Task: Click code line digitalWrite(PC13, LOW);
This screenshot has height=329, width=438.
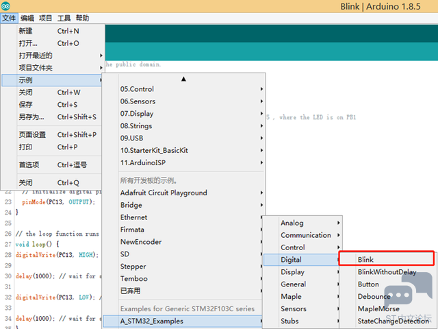Action: (57, 297)
